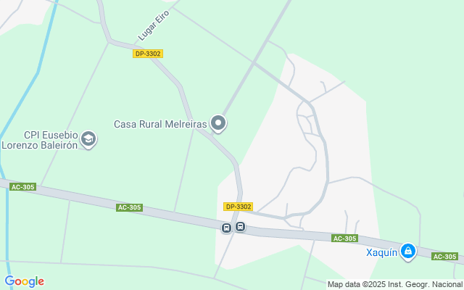Open the Xaquín shopping bag pin
464x290 pixels.
pyautogui.click(x=408, y=252)
